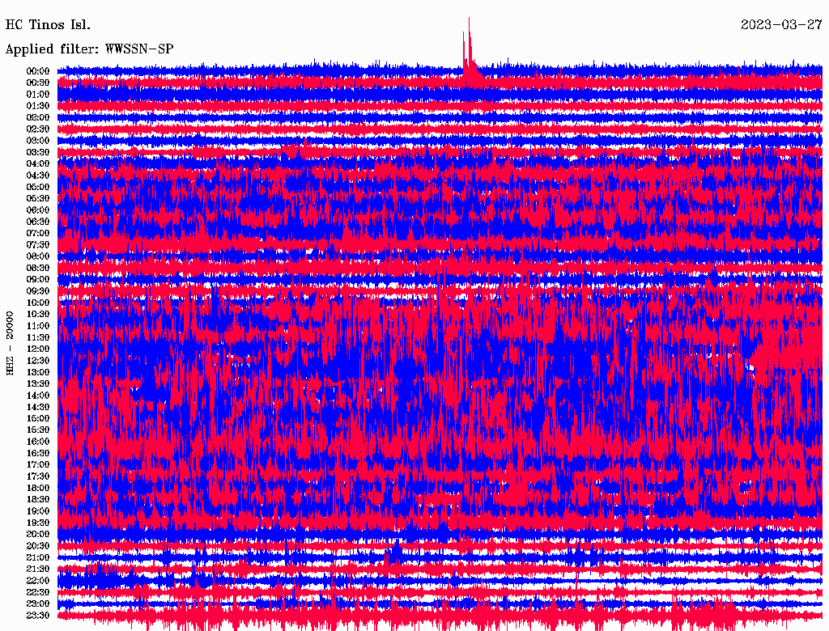The width and height of the screenshot is (829, 631).
Task: Select the 19:00 time label
Action: pos(38,511)
